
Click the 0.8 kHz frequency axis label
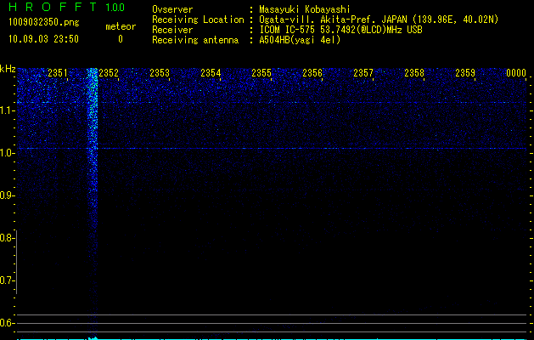pos(7,238)
